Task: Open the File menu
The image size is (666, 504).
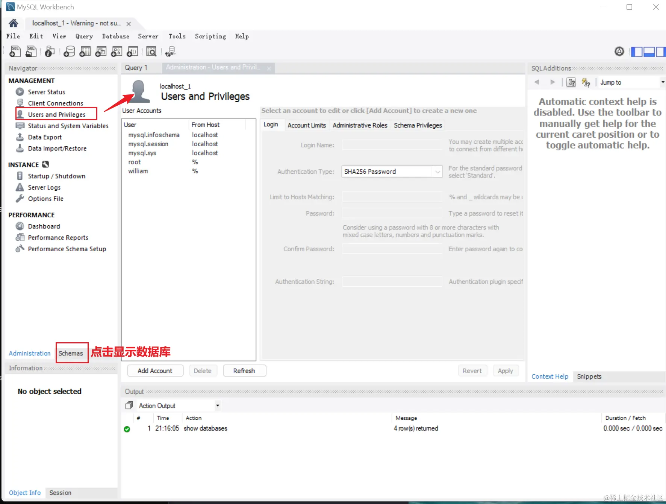Action: click(13, 36)
